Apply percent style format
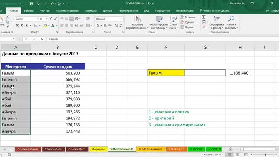Image resolution: width=279 pixels, height=157 pixels. pos(105,26)
